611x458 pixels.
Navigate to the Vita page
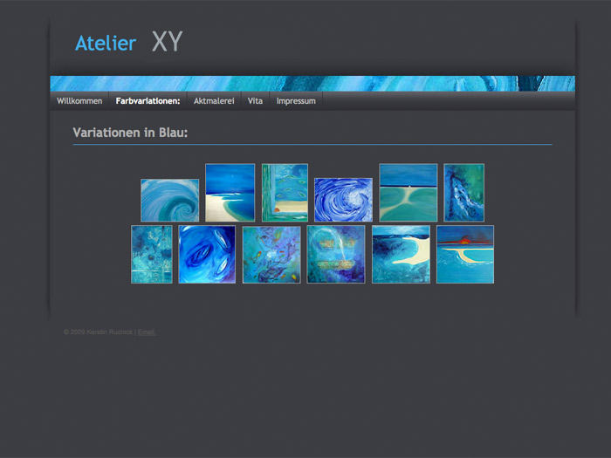(255, 101)
